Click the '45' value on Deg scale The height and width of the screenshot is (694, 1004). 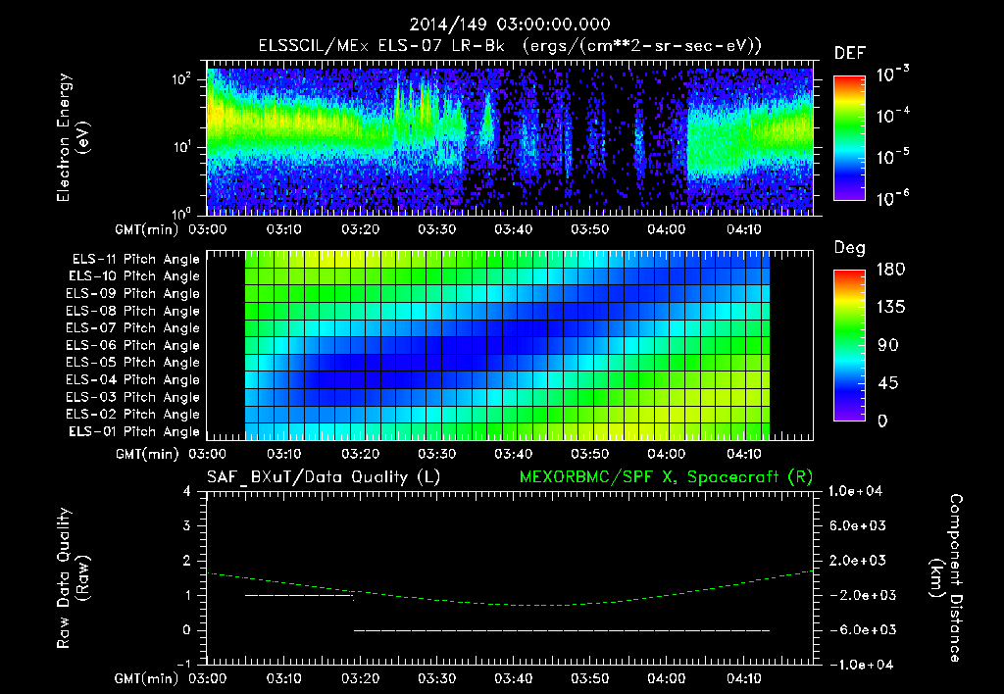888,383
